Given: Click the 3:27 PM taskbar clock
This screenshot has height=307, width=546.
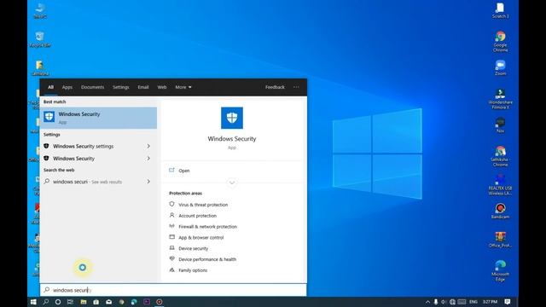Looking at the screenshot, I should 490,302.
